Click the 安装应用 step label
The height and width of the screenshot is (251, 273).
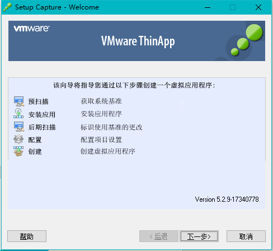click(x=42, y=114)
